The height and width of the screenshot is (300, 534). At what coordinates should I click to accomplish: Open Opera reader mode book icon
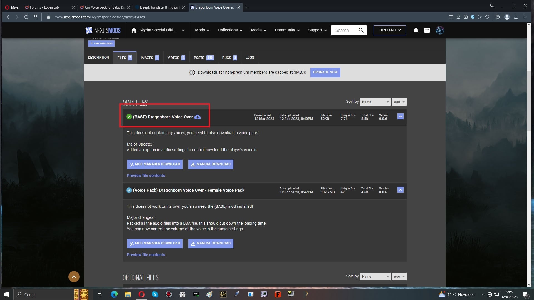tap(451, 17)
